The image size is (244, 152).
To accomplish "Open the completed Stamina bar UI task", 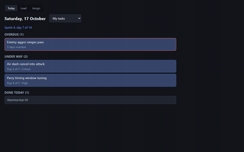I will tap(90, 100).
